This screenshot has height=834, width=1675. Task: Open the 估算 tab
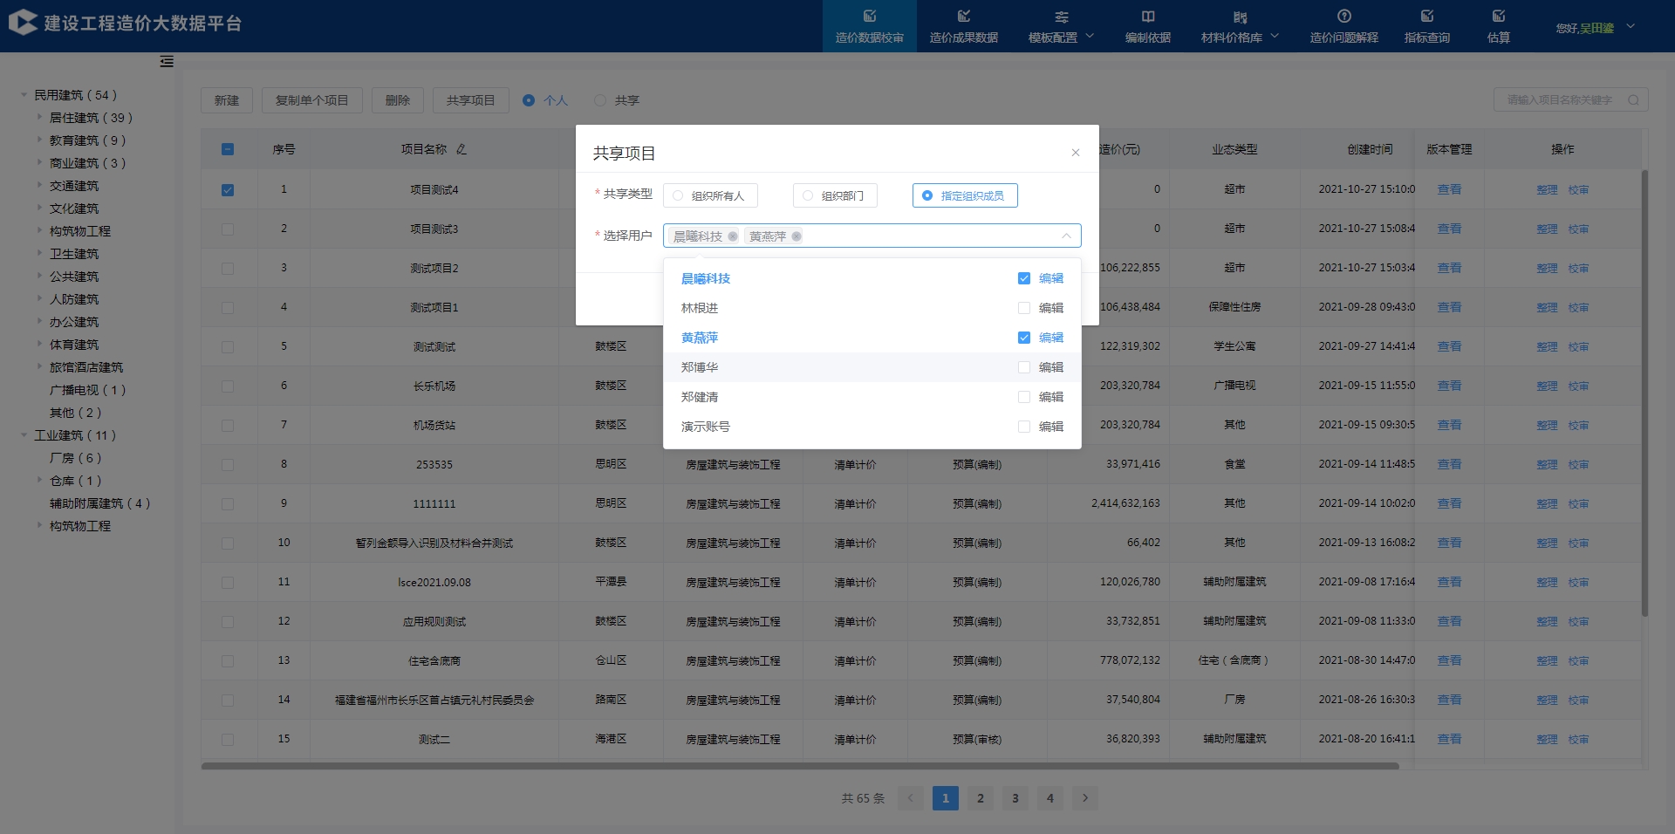1499,26
